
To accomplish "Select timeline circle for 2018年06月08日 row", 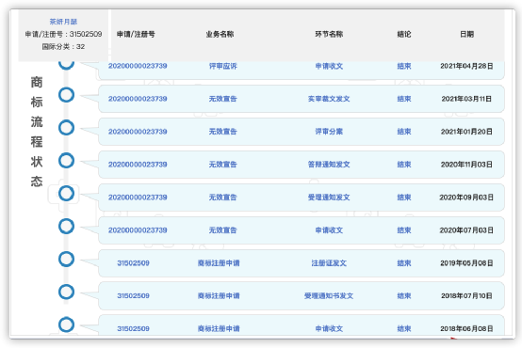I will click(x=66, y=324).
